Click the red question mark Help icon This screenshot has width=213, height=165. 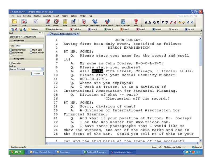pyautogui.click(x=136, y=22)
